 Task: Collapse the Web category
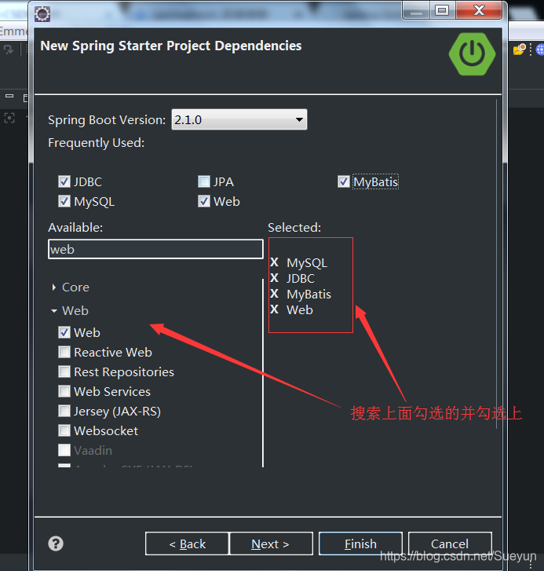click(54, 310)
